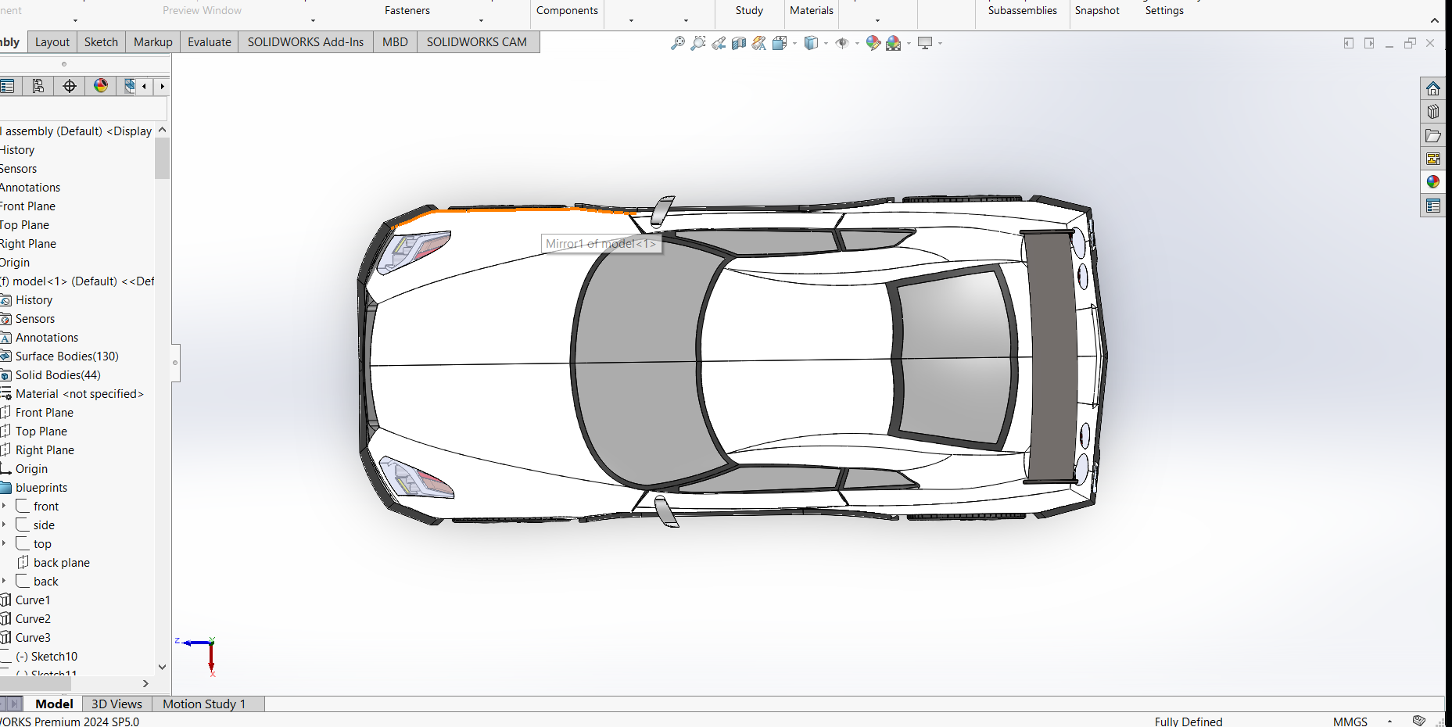1452x727 pixels.
Task: Open the Design Library in task pane
Action: (1432, 112)
